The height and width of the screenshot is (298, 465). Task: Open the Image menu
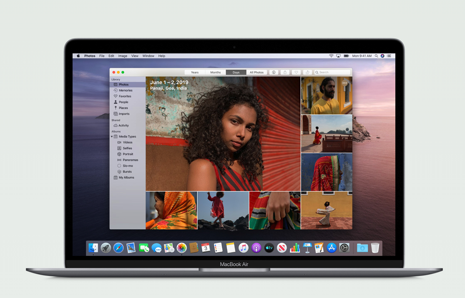click(x=123, y=55)
